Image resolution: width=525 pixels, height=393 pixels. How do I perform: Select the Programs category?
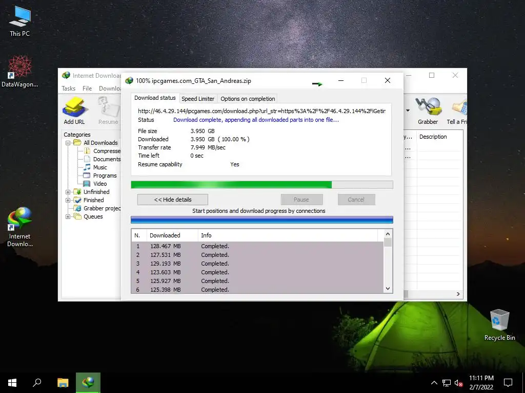pos(100,176)
